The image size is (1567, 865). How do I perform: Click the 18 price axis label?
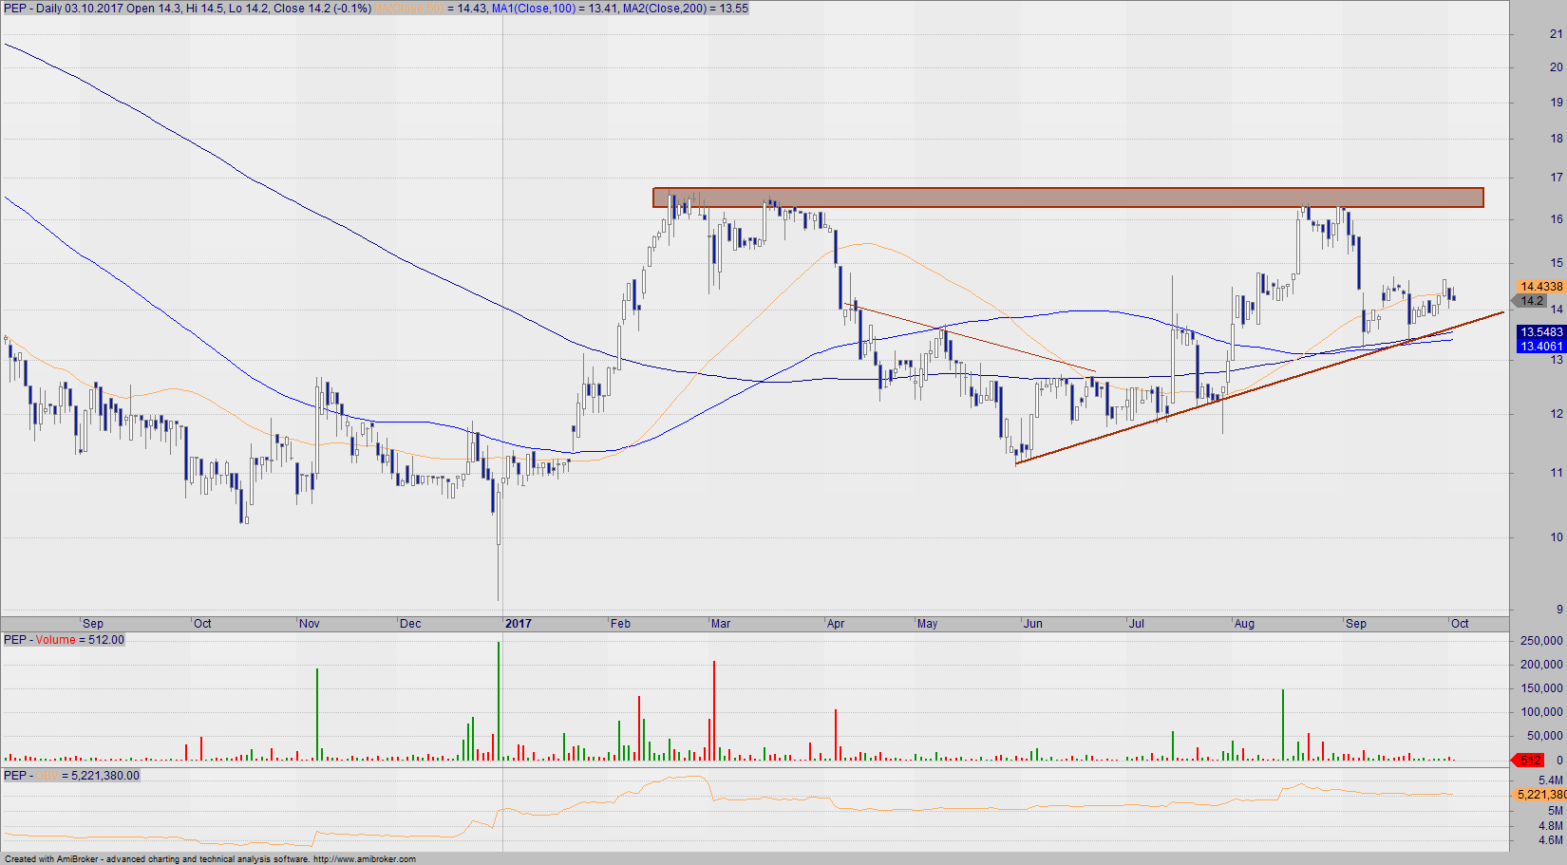1556,139
